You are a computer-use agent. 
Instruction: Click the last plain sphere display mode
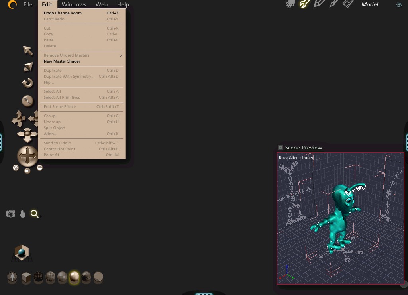pyautogui.click(x=98, y=277)
